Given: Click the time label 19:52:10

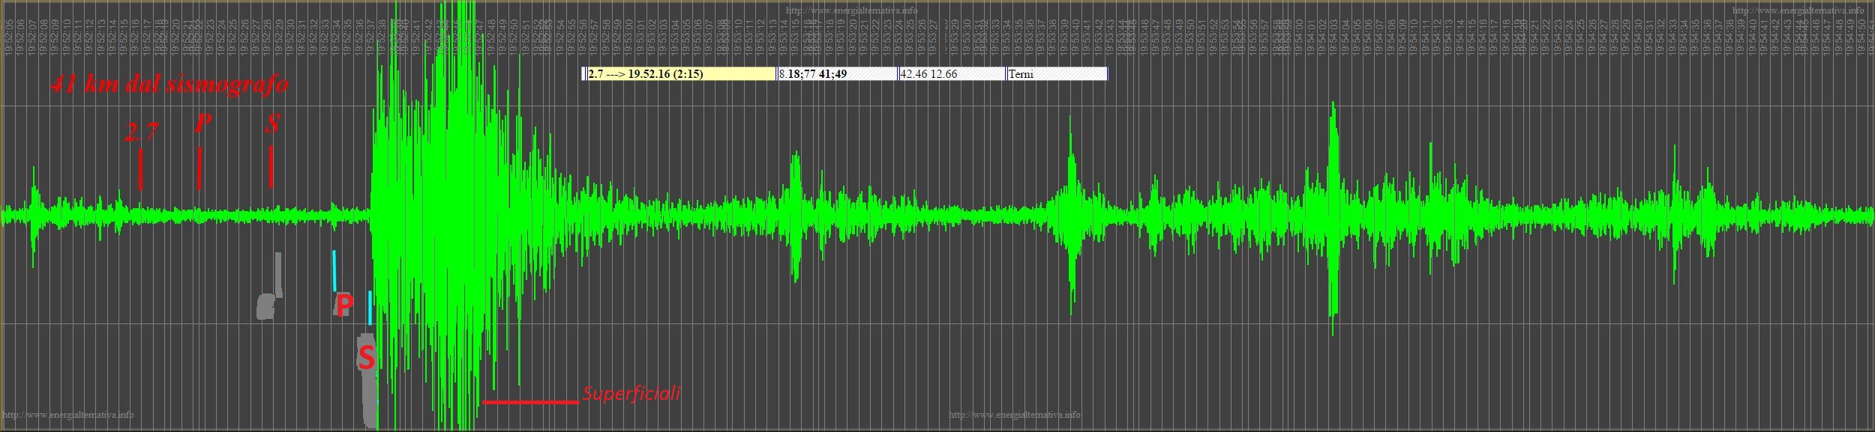Looking at the screenshot, I should [x=67, y=37].
